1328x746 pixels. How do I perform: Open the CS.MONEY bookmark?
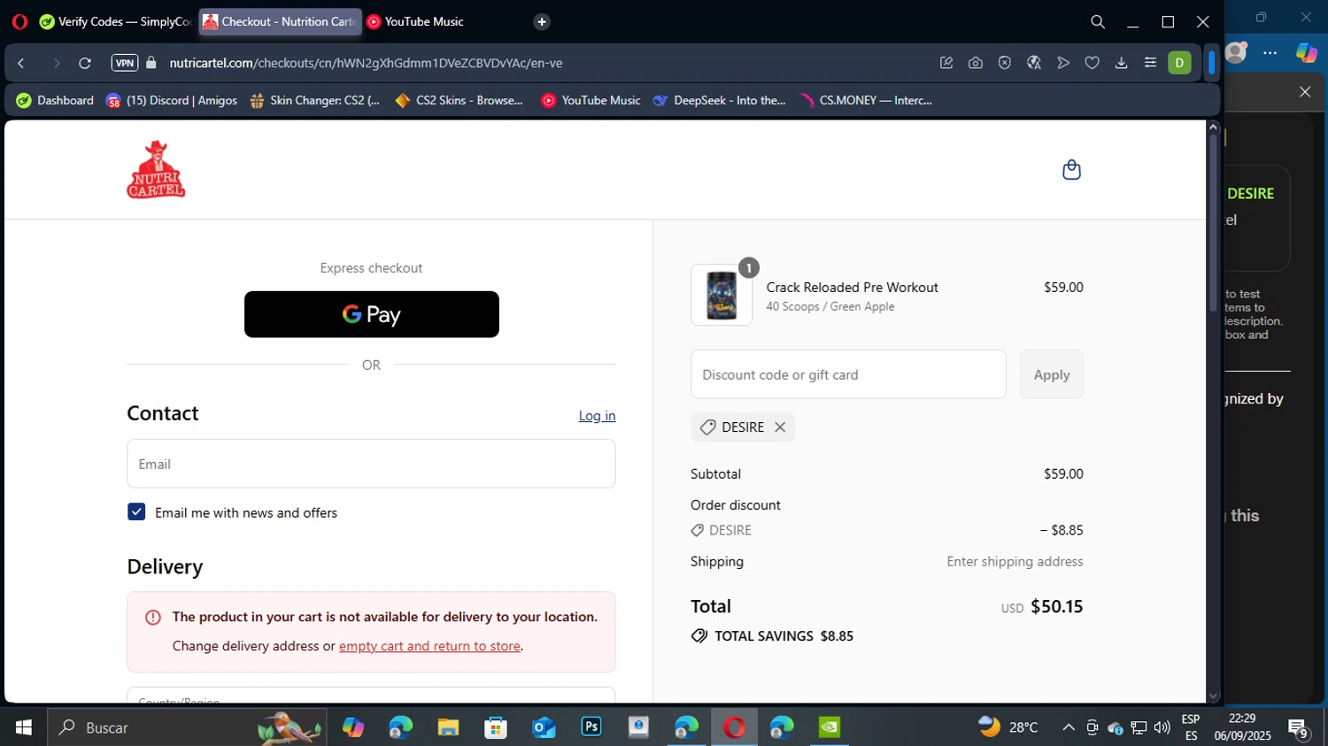point(867,100)
